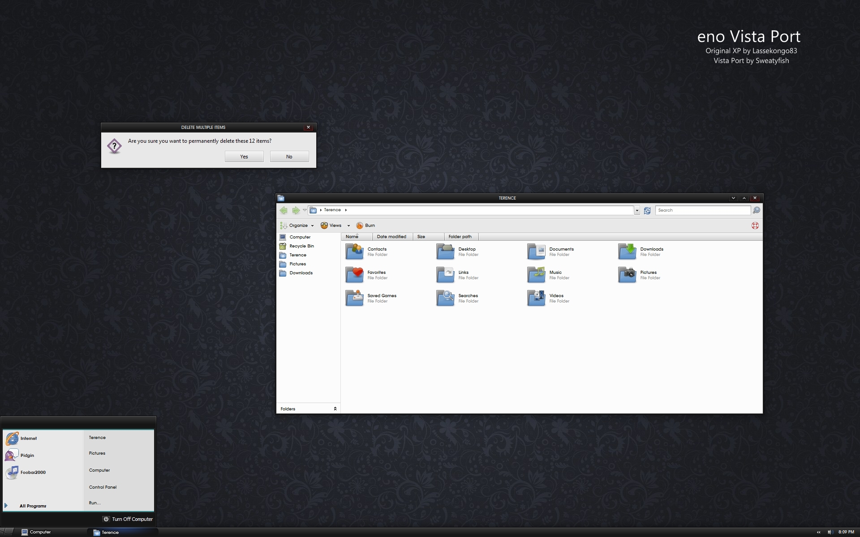This screenshot has width=860, height=537.
Task: Select the Videos folder icon
Action: [x=536, y=298]
